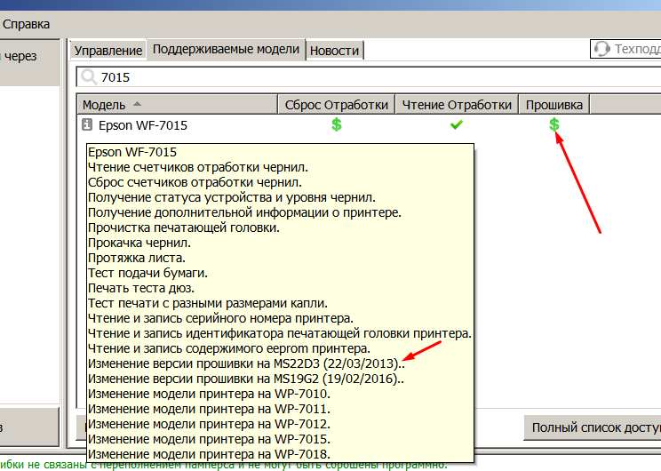Click line Изменение модели принтера на WP-7012
This screenshot has width=661, height=471.
209,424
